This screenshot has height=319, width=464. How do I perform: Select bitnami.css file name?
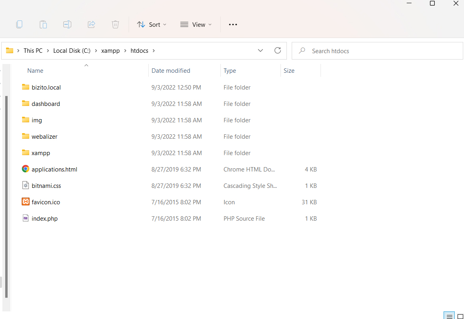coord(46,186)
